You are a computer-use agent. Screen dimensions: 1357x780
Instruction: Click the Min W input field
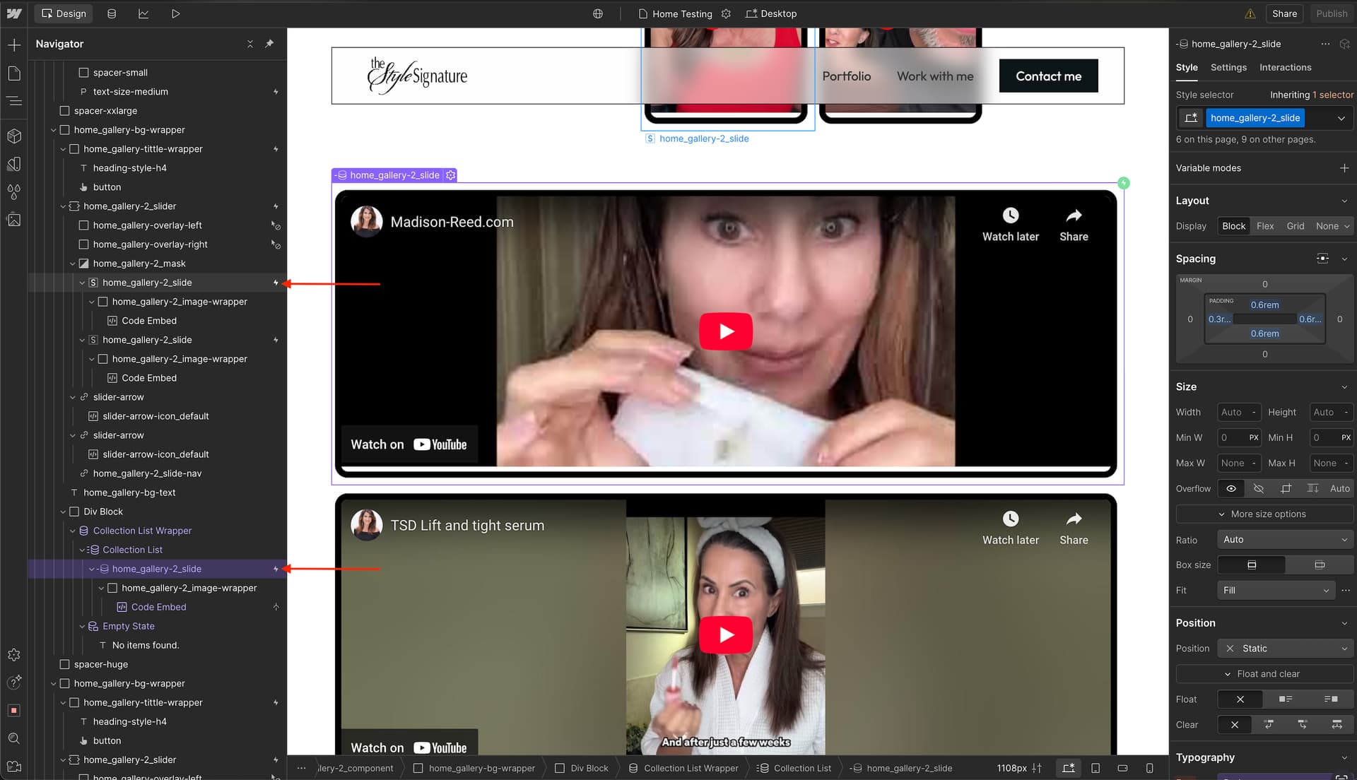1239,438
